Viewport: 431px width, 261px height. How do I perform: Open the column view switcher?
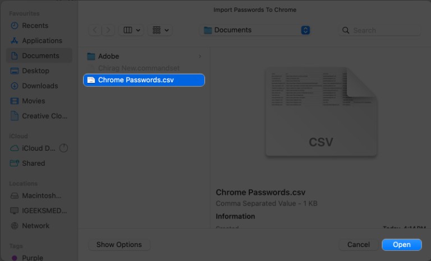pos(132,30)
